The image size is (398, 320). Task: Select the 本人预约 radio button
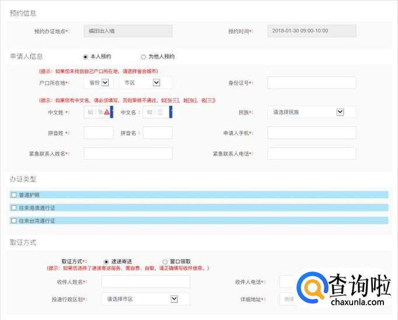pos(86,57)
